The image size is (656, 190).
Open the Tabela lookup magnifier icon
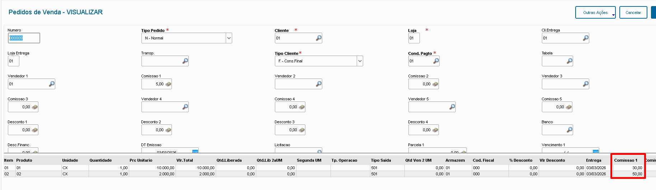point(569,61)
